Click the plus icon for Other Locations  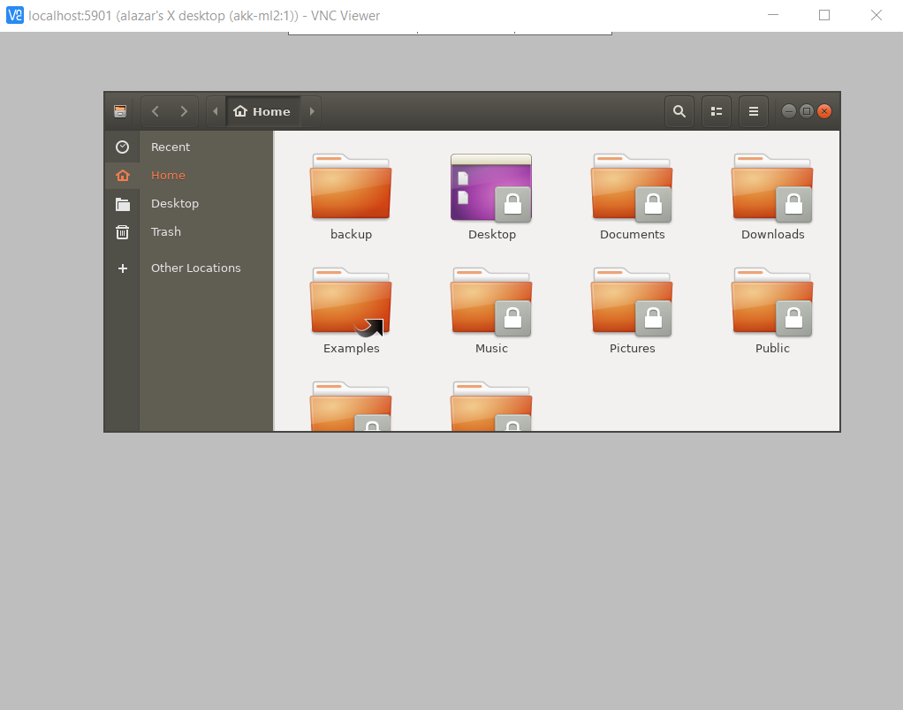coord(122,268)
